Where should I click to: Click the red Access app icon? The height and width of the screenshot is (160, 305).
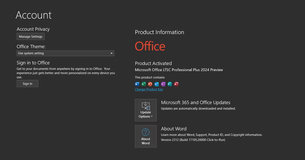176,84
